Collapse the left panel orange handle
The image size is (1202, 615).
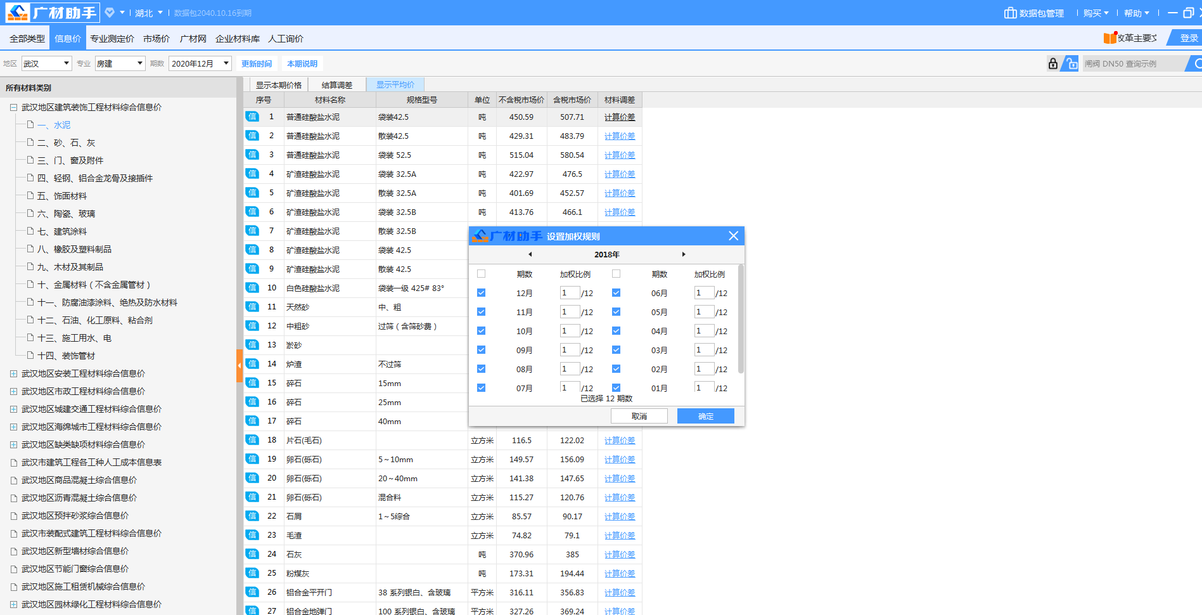click(x=240, y=365)
